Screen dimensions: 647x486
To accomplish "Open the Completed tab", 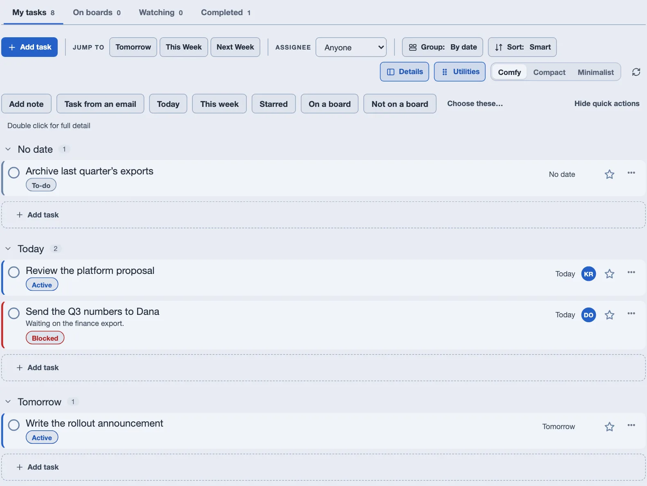I will pyautogui.click(x=225, y=12).
